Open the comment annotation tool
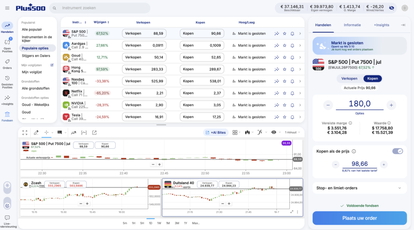 pyautogui.click(x=60, y=133)
